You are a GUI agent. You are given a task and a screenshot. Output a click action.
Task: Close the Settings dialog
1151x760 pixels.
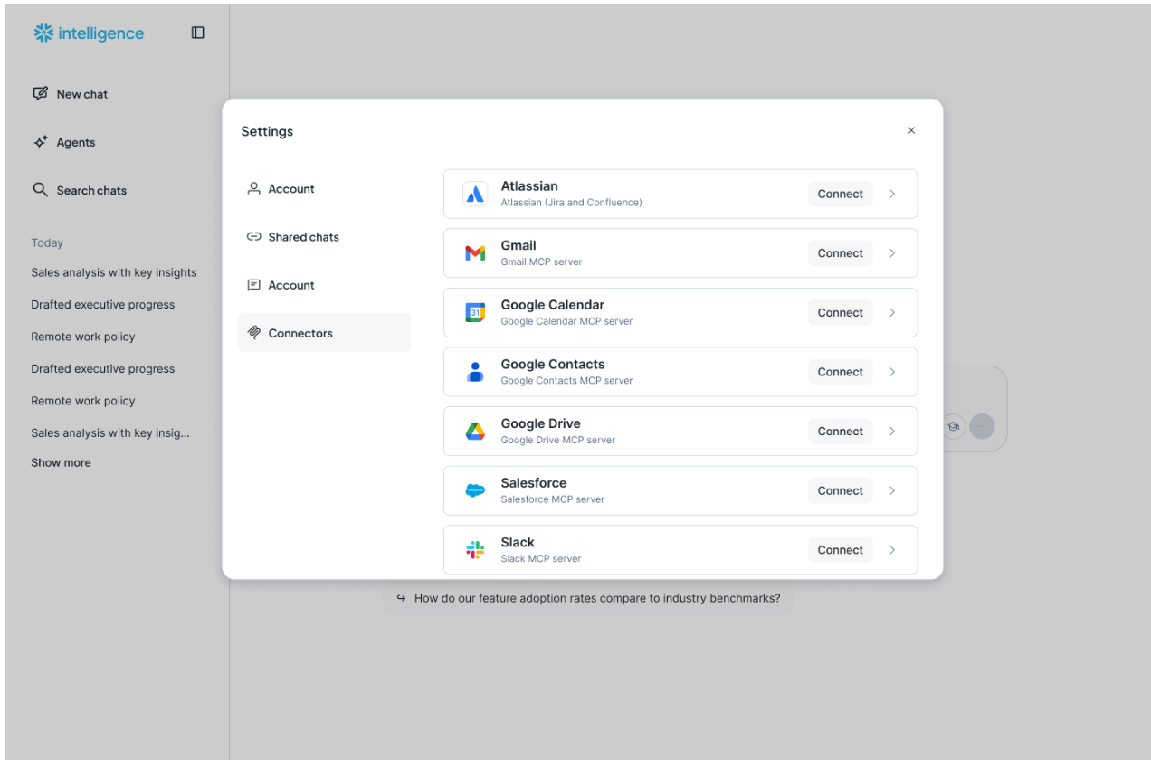point(911,131)
